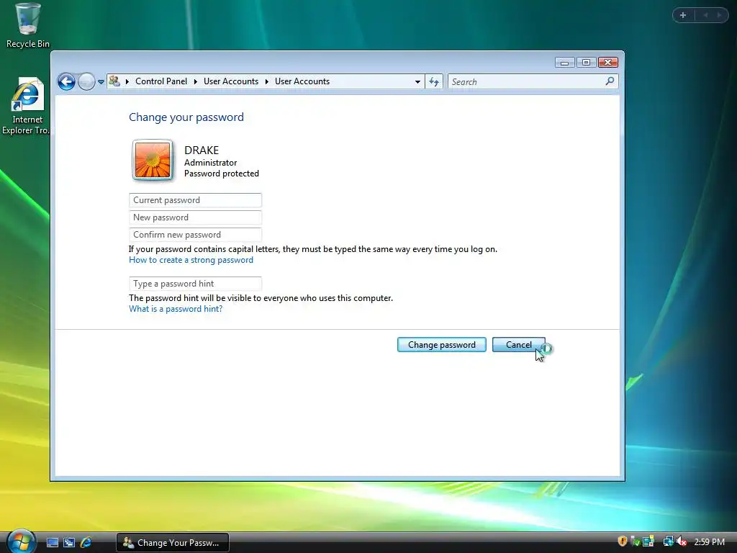Click the right arrow on desktop gadget bar
This screenshot has height=553, width=737.
coord(719,15)
